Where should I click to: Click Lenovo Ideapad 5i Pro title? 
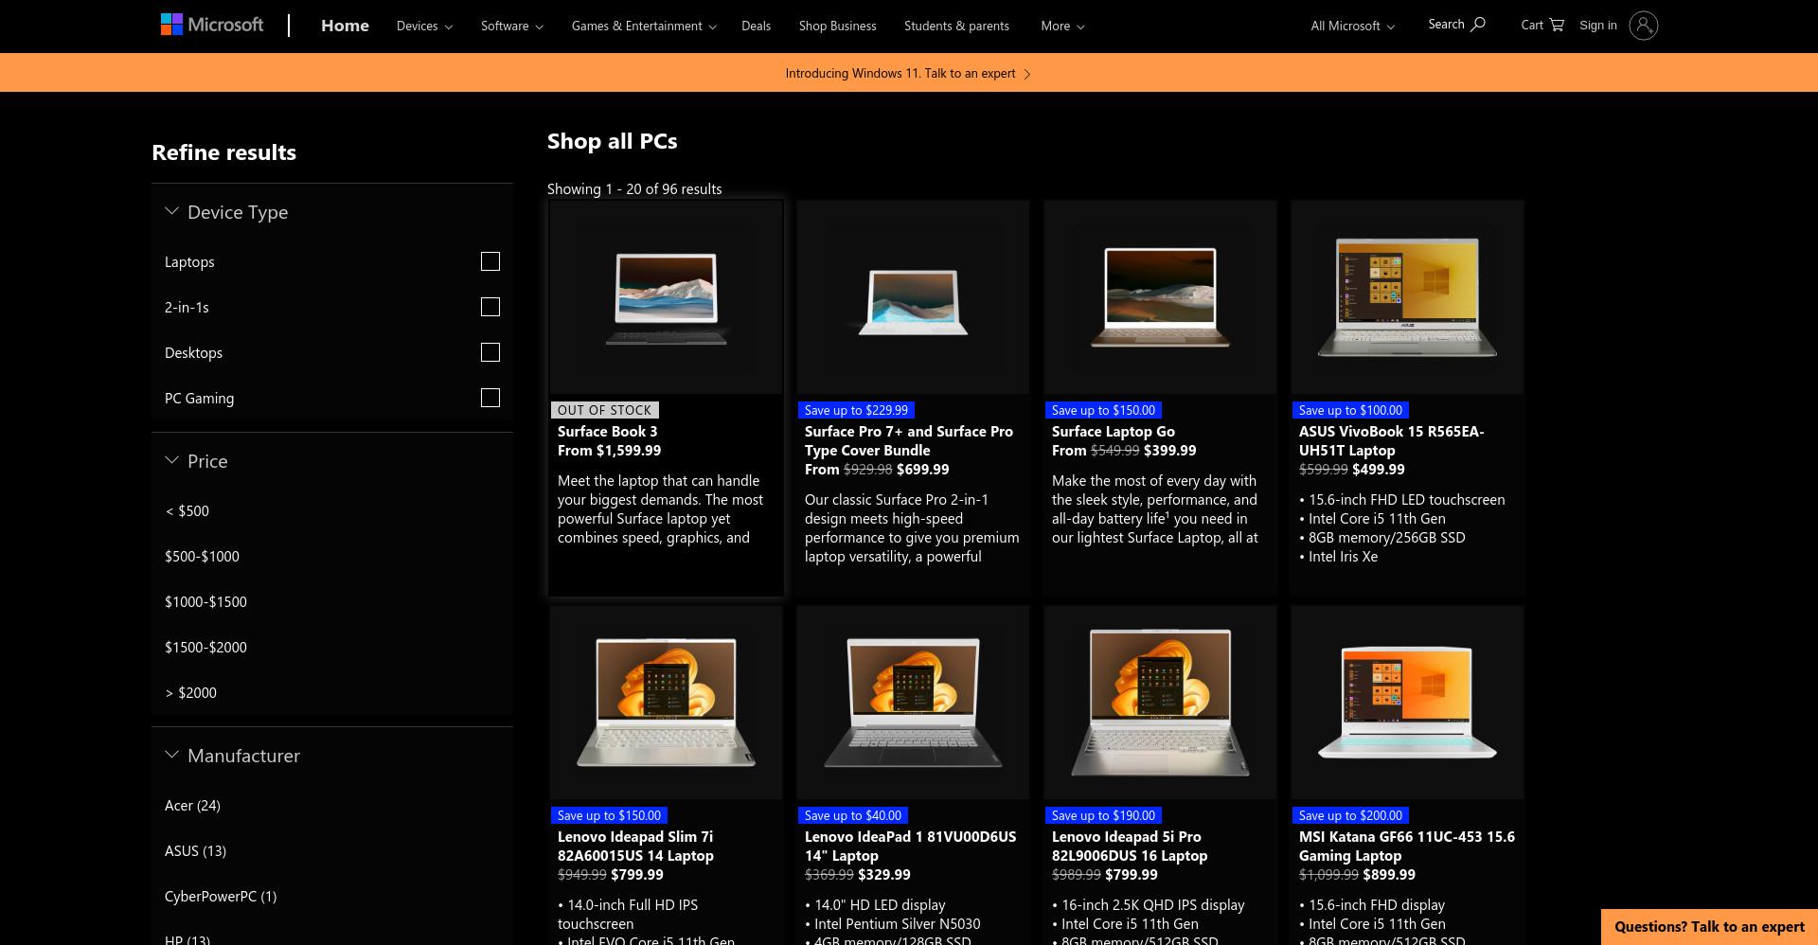point(1130,847)
